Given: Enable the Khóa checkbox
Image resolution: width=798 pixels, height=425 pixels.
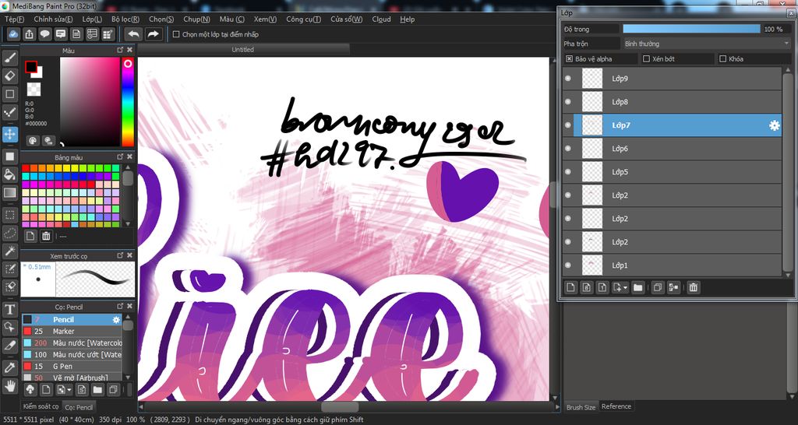Looking at the screenshot, I should coord(722,59).
